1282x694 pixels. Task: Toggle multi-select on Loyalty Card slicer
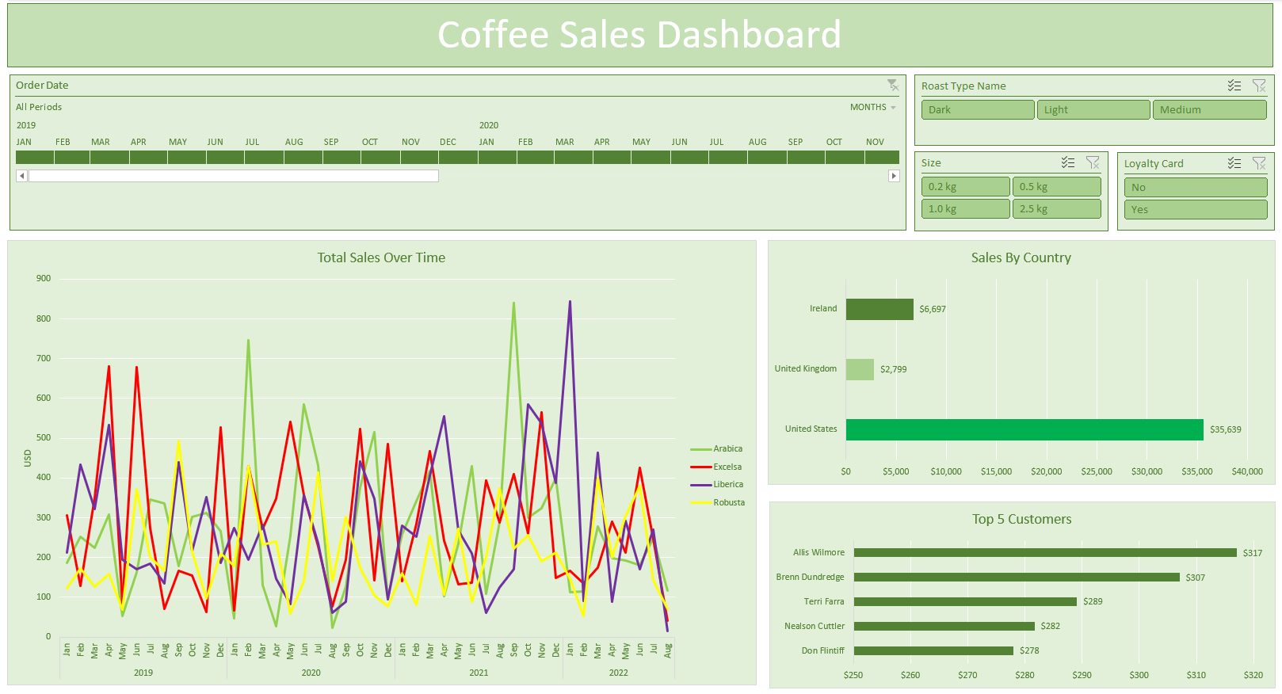[1234, 163]
